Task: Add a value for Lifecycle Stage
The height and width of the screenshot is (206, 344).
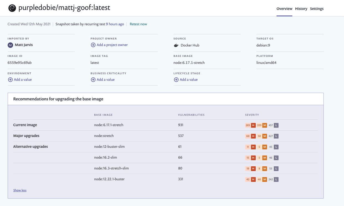Action: 189,80
